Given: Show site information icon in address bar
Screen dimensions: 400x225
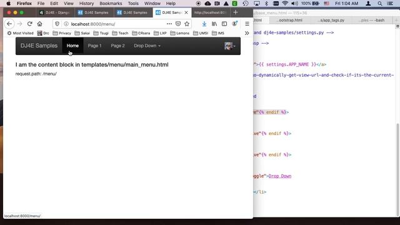Looking at the screenshot, I should 66,24.
